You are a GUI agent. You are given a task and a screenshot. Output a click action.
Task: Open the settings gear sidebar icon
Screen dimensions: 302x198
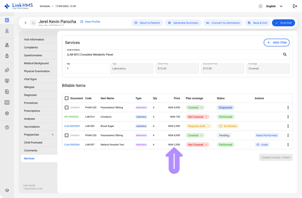(x=7, y=113)
